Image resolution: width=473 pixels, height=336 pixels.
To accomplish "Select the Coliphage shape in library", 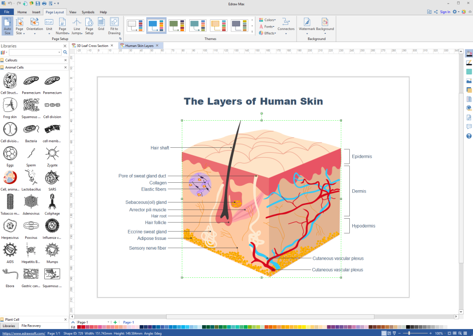I will tap(52, 202).
